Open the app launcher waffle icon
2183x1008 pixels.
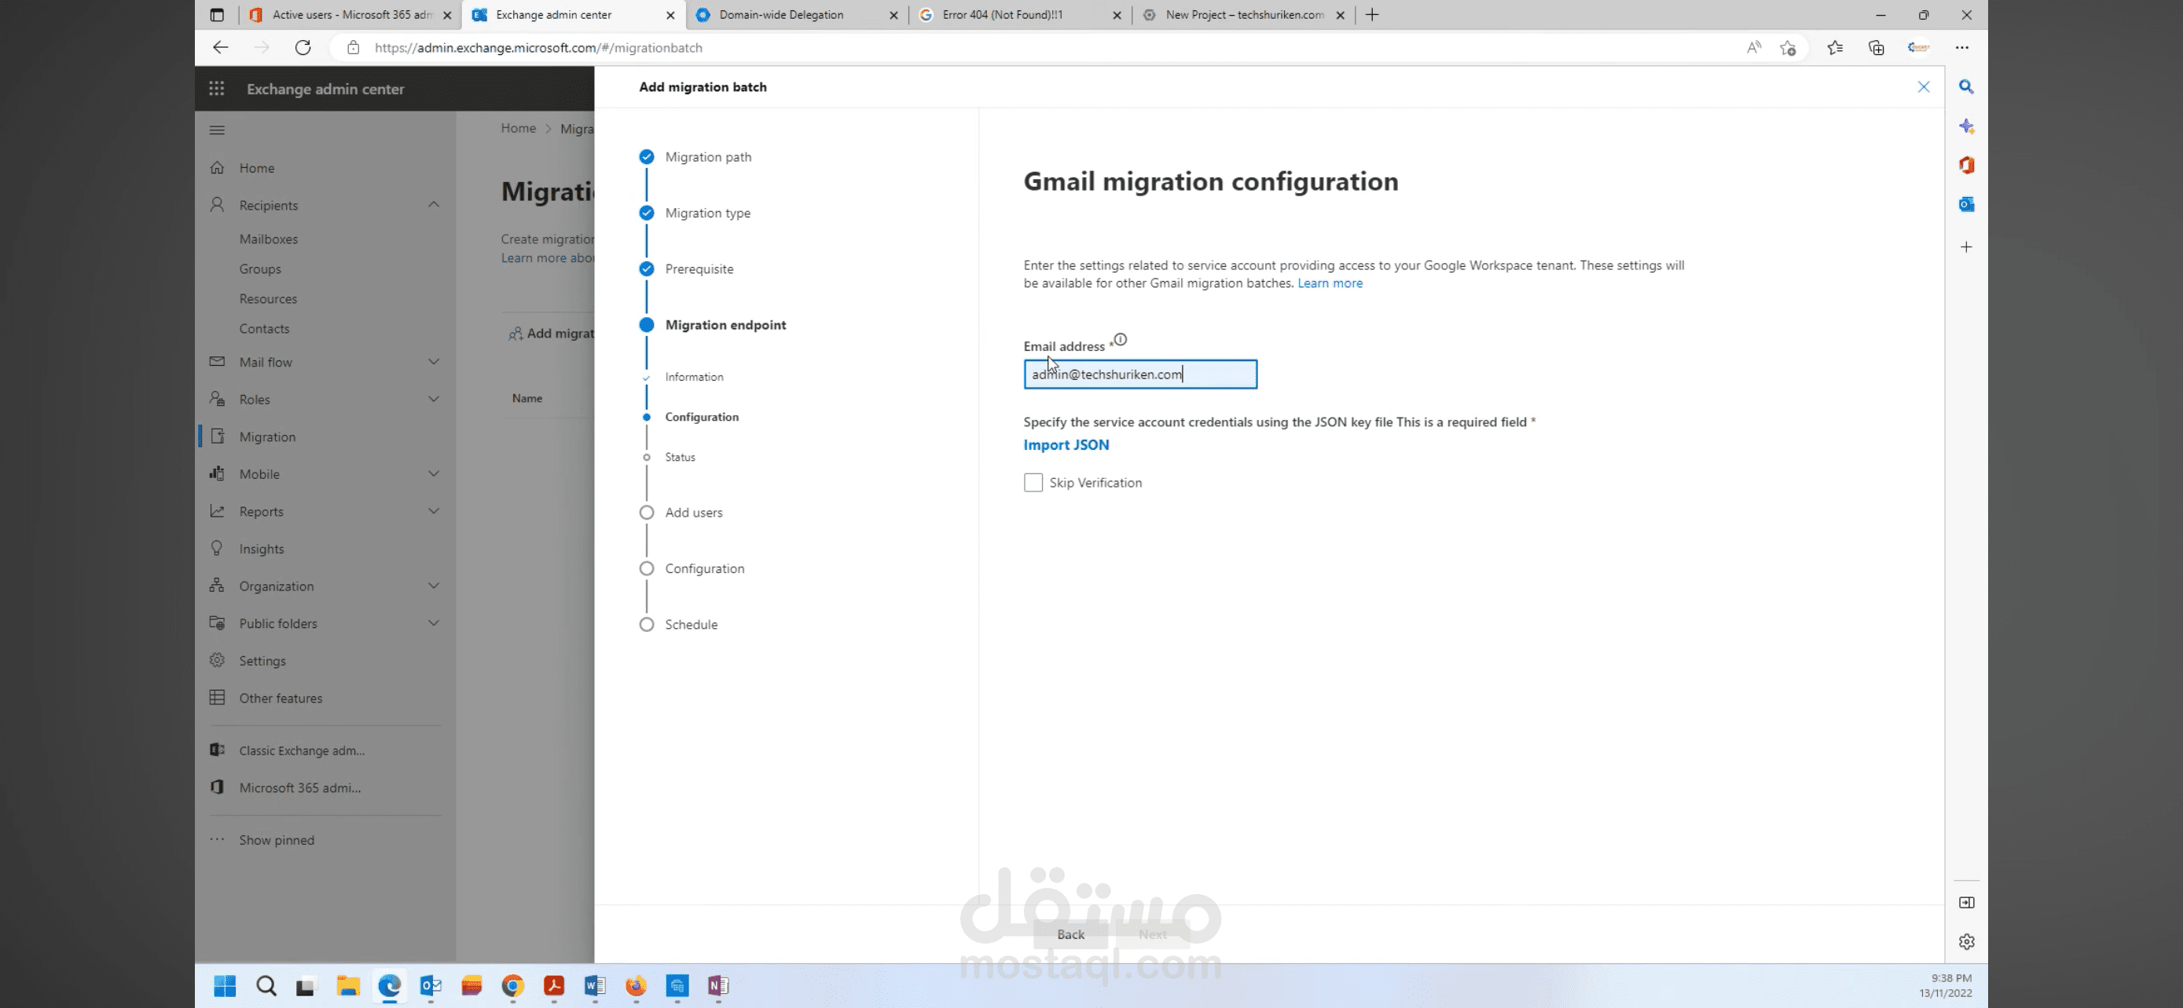click(217, 89)
